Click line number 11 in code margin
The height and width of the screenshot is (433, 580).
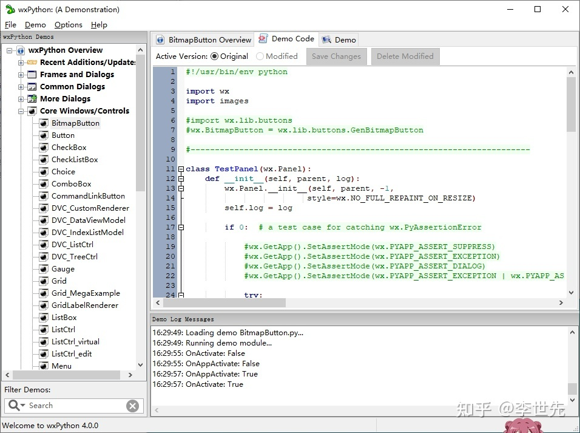170,169
